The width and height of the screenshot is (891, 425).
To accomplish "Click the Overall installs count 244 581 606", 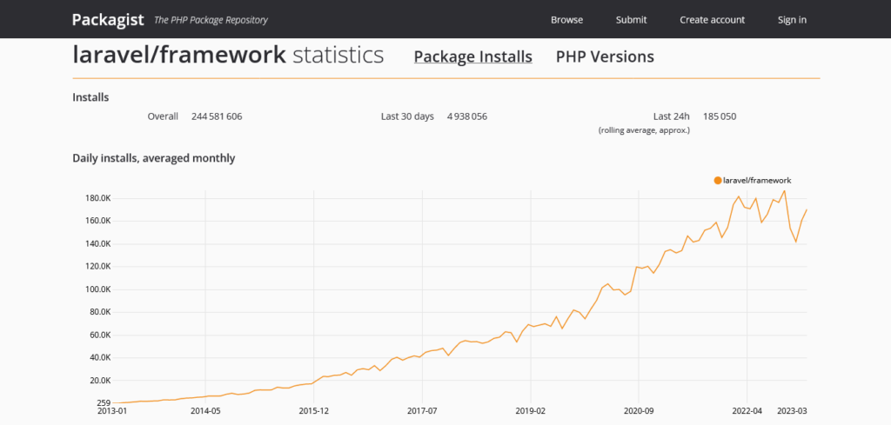I will (217, 116).
